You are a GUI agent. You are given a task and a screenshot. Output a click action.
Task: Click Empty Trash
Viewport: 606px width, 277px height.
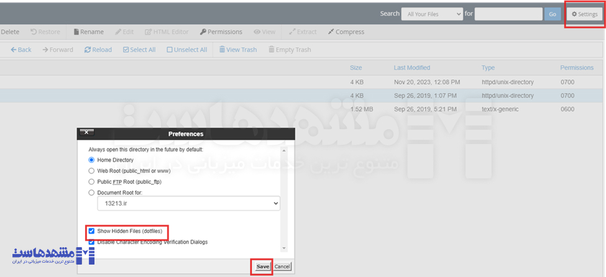pyautogui.click(x=290, y=50)
